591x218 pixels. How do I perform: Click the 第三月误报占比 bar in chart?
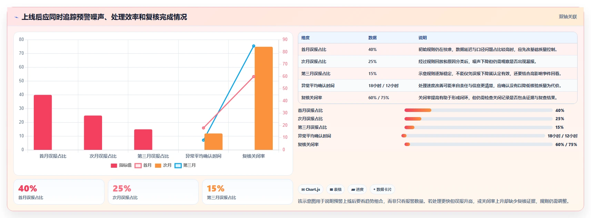143,139
